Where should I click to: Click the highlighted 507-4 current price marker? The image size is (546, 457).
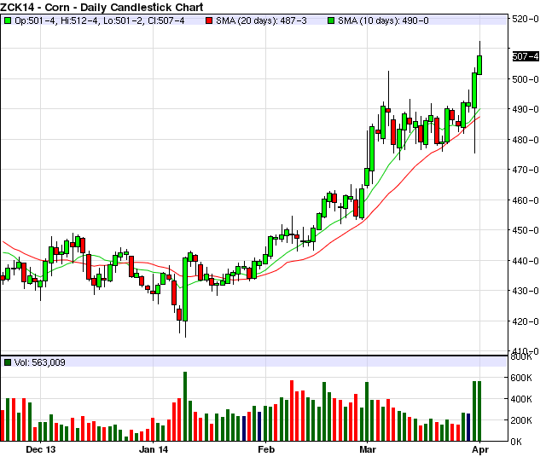click(x=526, y=56)
